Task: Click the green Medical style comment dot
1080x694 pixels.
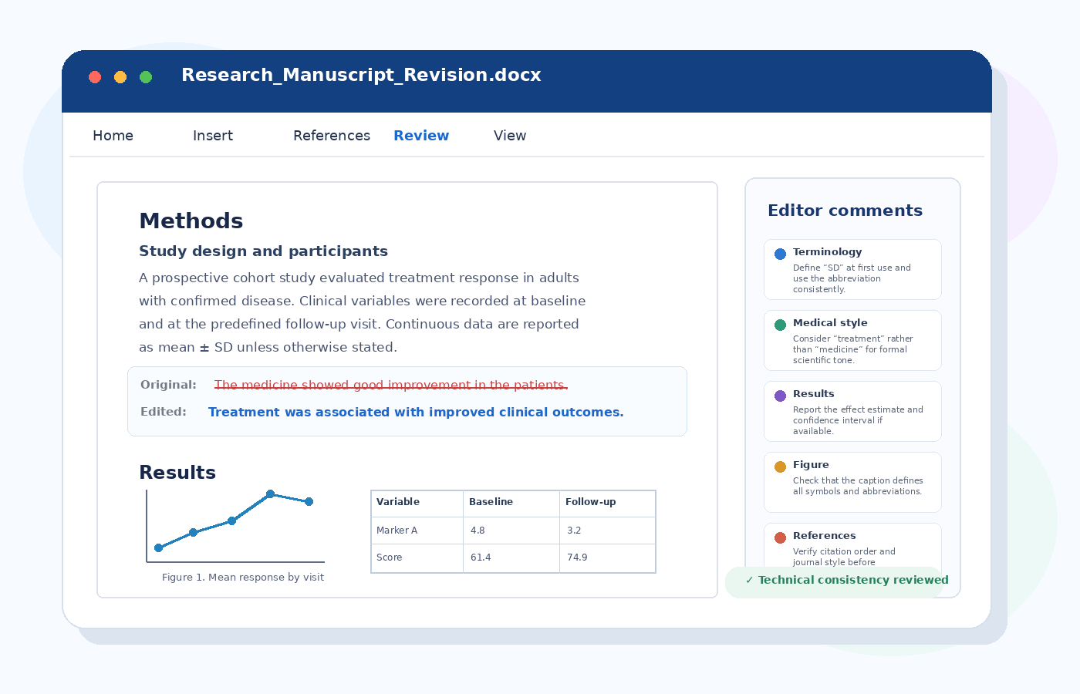Action: point(780,325)
